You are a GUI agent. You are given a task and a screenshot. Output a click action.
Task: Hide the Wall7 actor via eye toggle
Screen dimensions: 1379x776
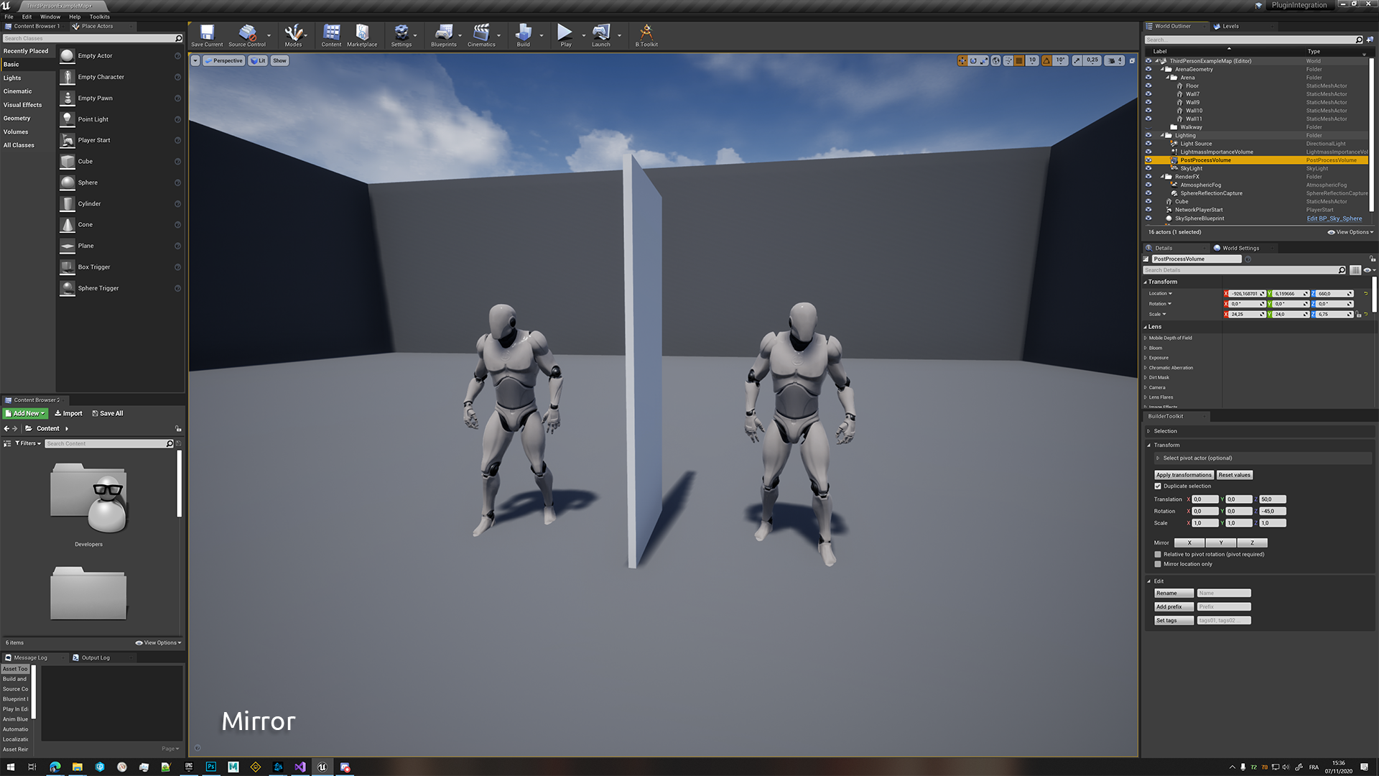tap(1148, 94)
